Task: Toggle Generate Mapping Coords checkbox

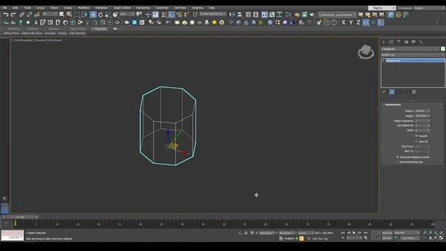Action: (x=398, y=157)
